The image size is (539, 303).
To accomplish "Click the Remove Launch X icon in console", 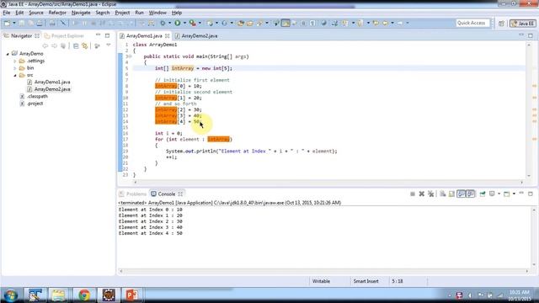I will 422,194.
